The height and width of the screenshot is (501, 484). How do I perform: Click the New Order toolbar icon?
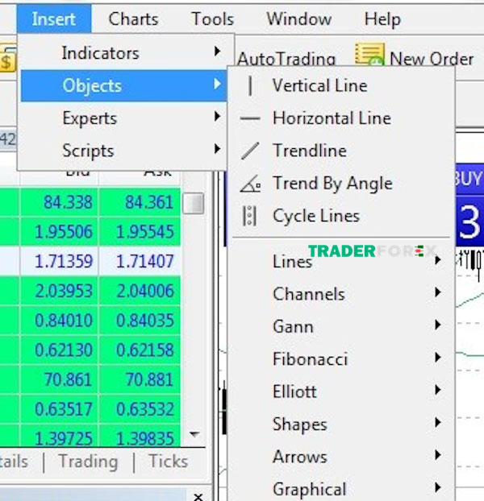click(369, 54)
